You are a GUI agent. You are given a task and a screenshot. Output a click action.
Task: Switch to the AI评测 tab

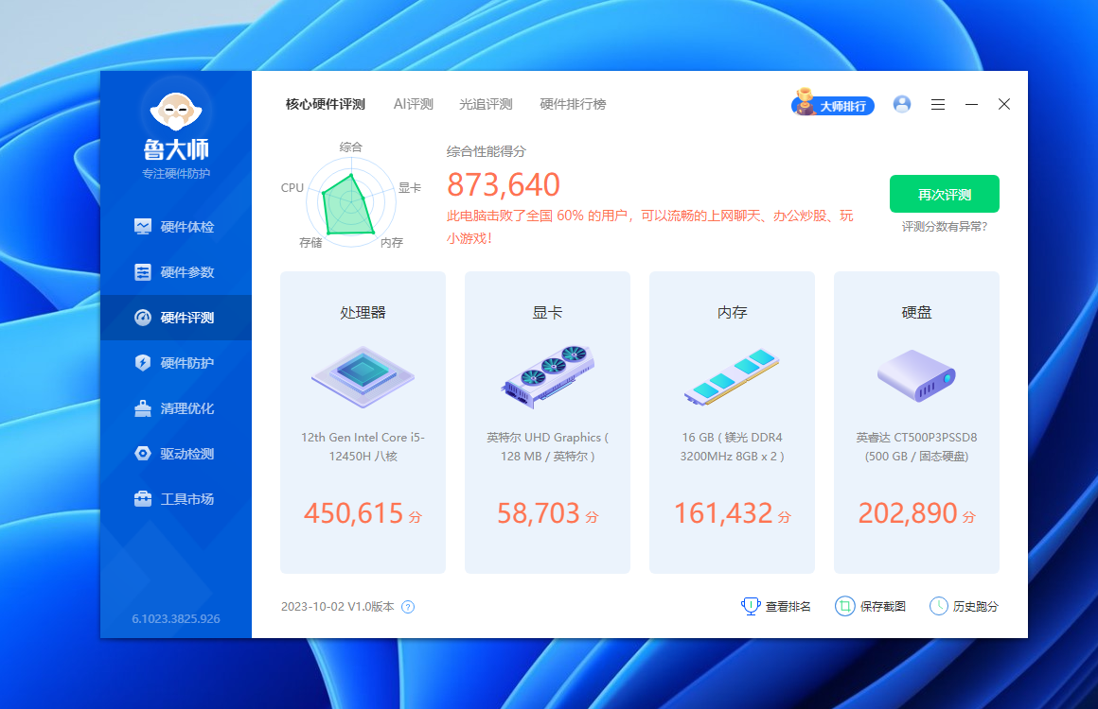tap(413, 104)
